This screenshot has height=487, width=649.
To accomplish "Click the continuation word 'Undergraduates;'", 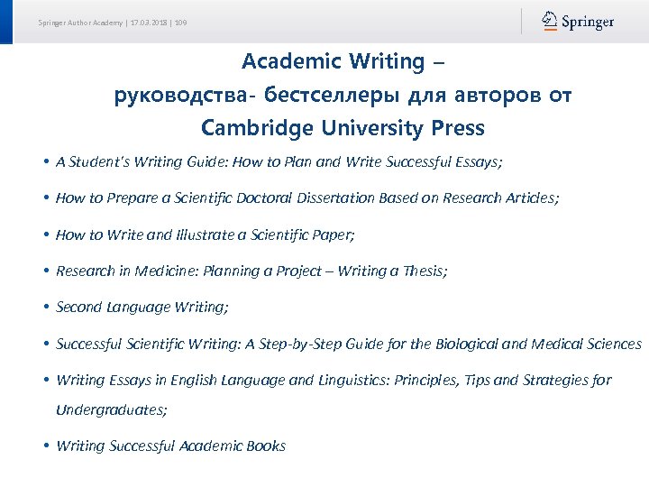I will click(x=112, y=410).
